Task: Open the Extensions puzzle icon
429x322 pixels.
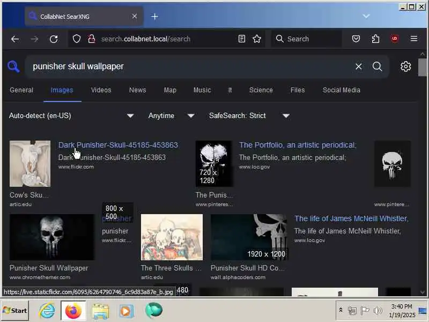Action: tap(375, 39)
